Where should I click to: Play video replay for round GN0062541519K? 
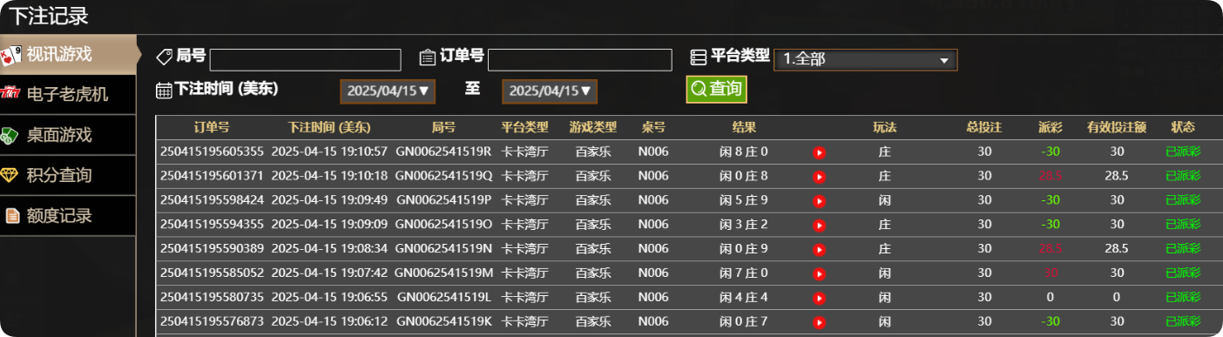(x=819, y=323)
